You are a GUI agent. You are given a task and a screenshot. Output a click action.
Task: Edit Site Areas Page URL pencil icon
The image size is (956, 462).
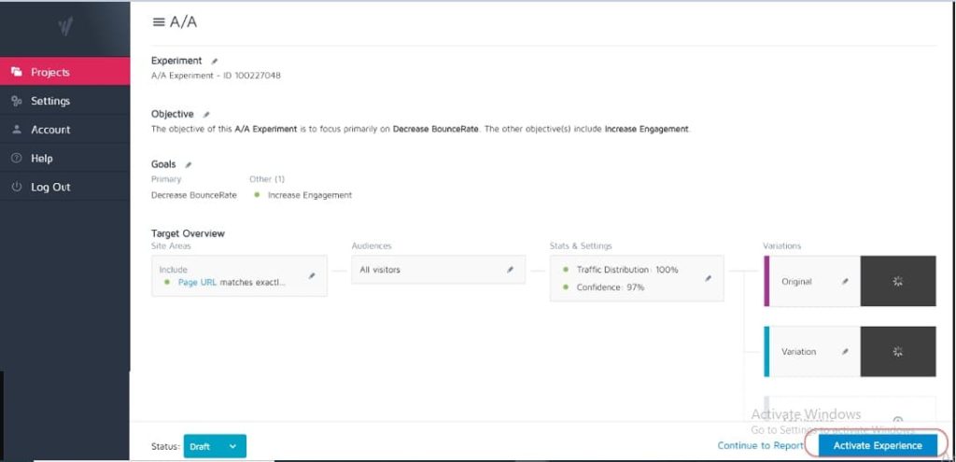click(312, 276)
